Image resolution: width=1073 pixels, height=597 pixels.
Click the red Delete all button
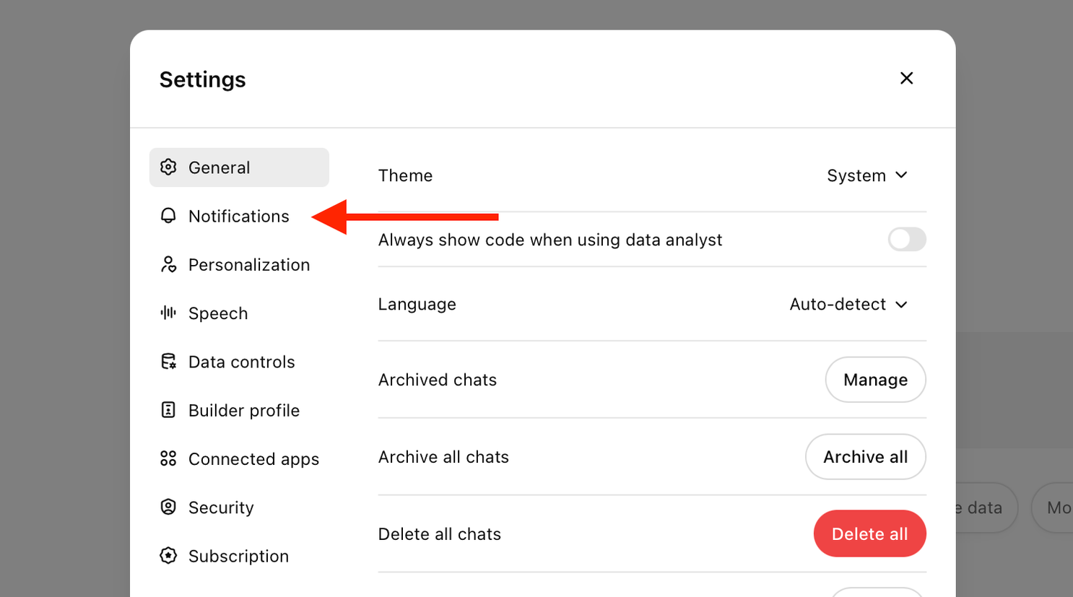(x=870, y=533)
